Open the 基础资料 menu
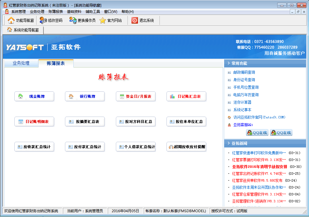The height and width of the screenshot is (217, 309). click(74, 12)
